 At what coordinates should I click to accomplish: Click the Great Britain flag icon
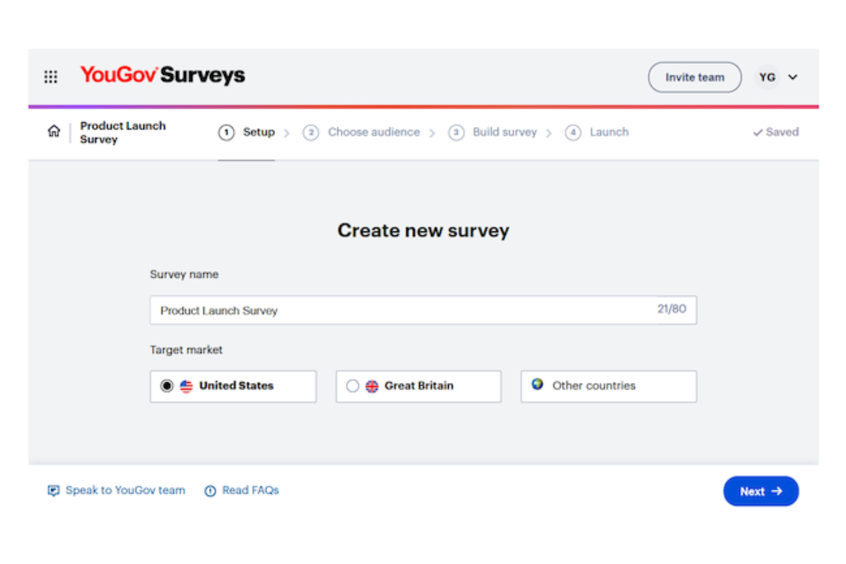pyautogui.click(x=372, y=386)
